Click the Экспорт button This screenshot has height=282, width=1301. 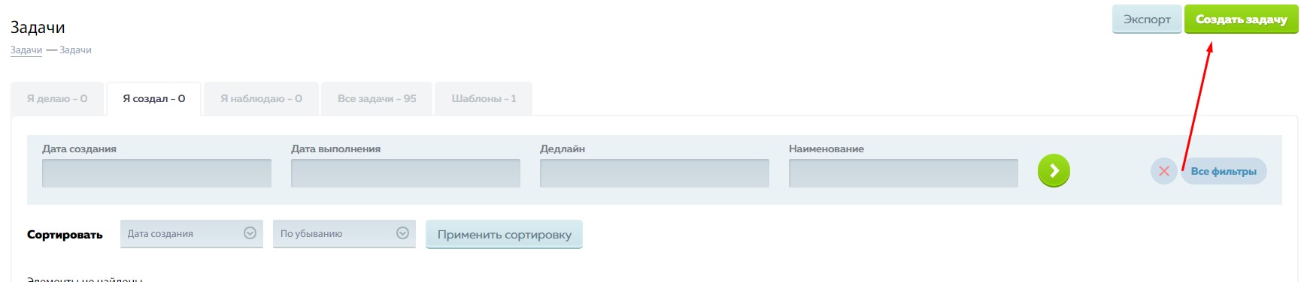1147,19
